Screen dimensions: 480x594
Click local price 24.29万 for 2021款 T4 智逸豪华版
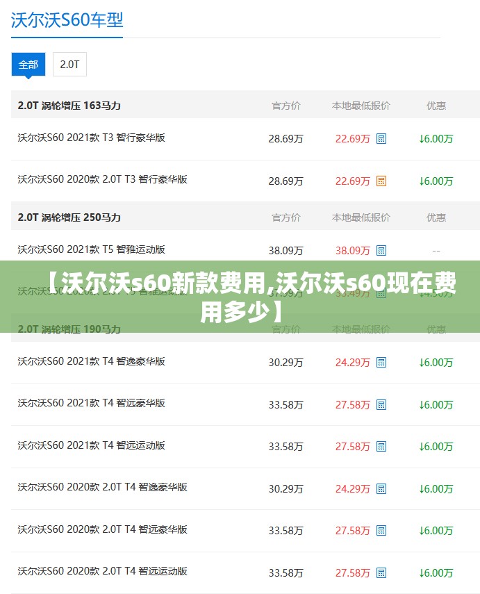click(353, 363)
